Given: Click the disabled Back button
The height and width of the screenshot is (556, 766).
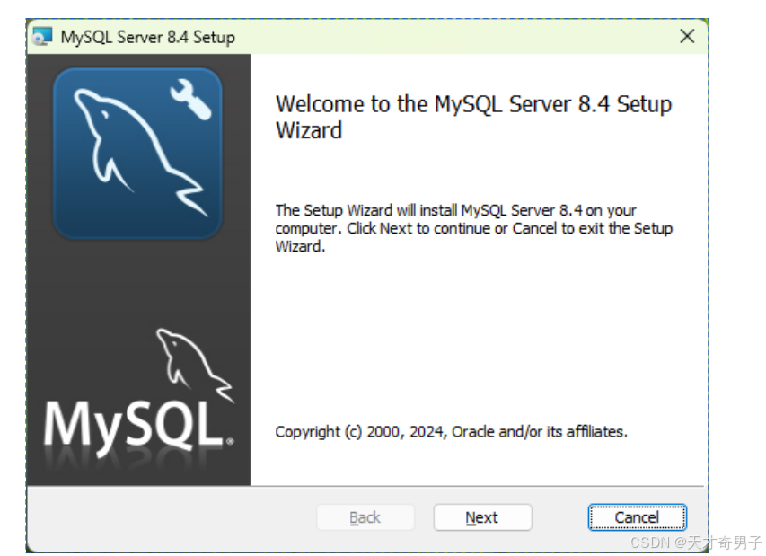Looking at the screenshot, I should tap(365, 517).
